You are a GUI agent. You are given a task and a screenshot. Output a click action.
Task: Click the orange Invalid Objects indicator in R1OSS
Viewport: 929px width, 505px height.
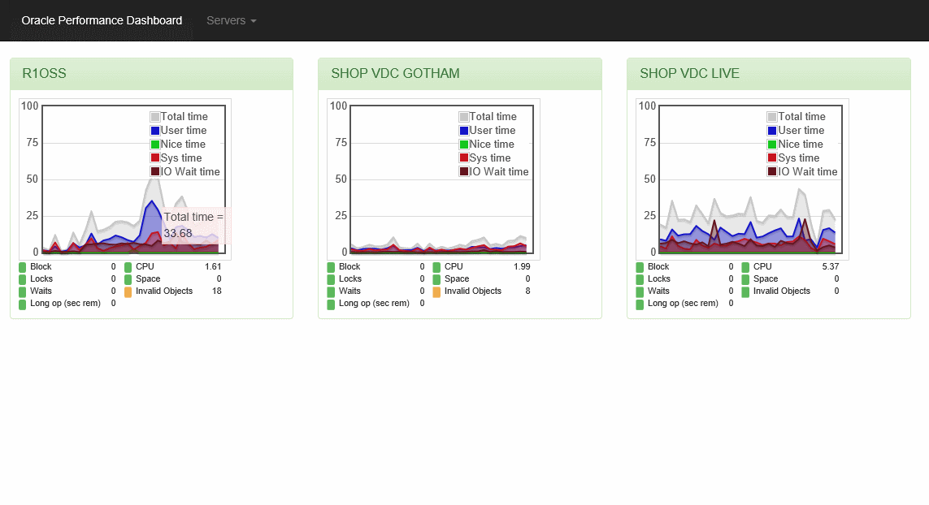coord(128,291)
